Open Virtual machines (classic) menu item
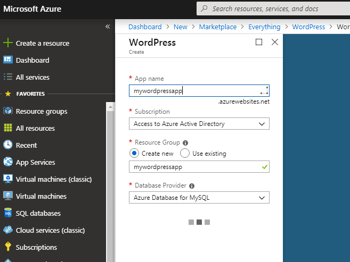This screenshot has width=350, height=262. coord(53,179)
